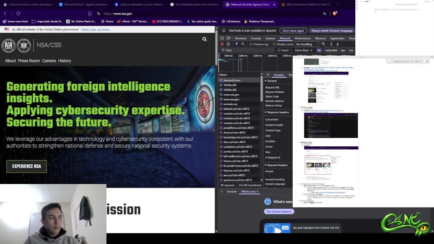Toggle the All request type filter
The image size is (434, 244).
coord(319,50)
